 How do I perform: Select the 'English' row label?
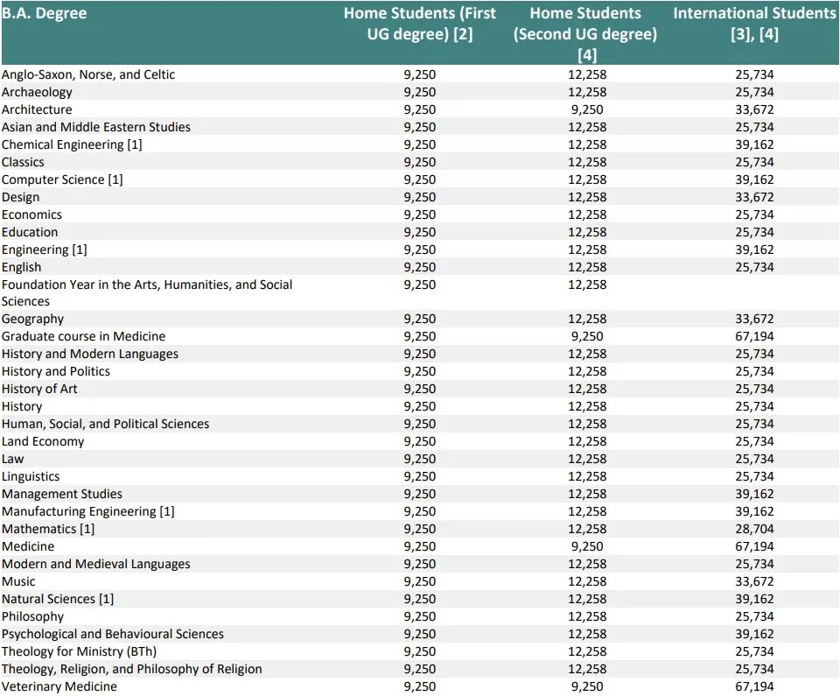(x=21, y=267)
